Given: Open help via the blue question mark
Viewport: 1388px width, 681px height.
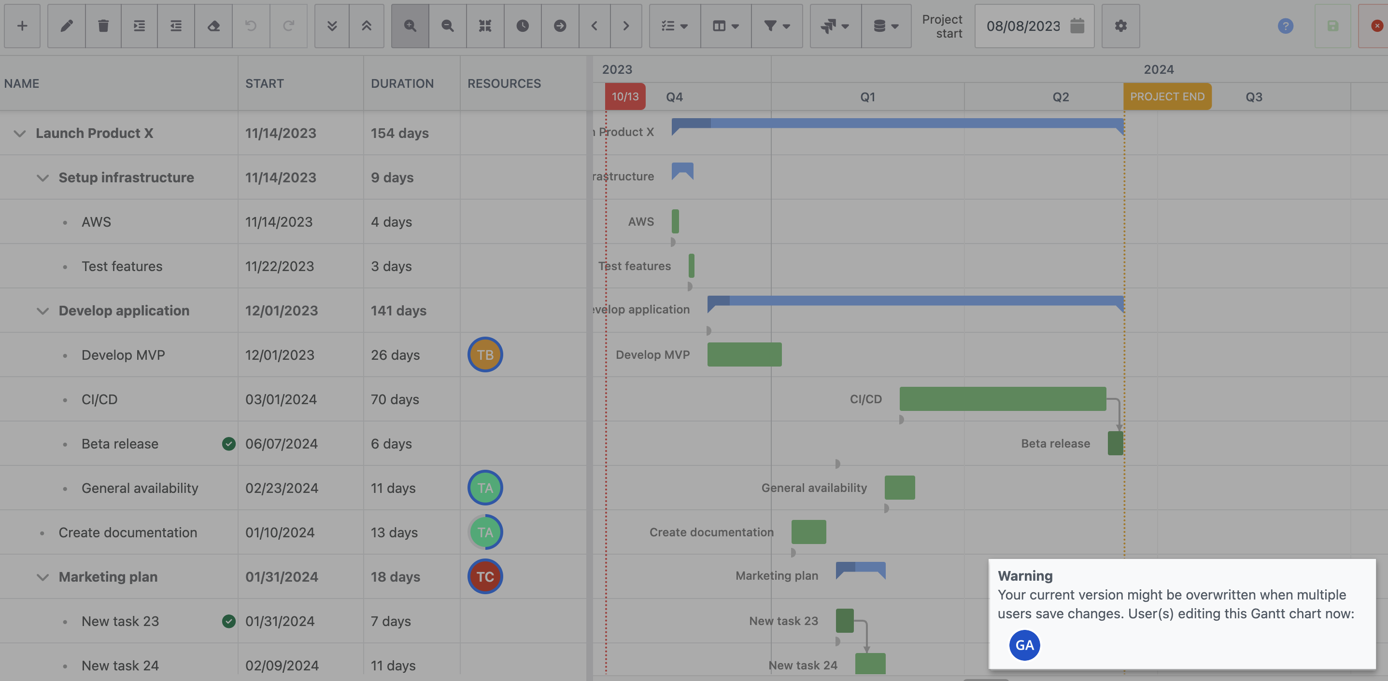Looking at the screenshot, I should pyautogui.click(x=1285, y=25).
